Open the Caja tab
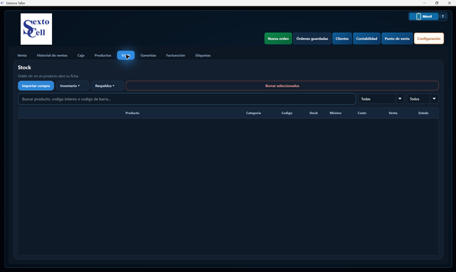456x272 pixels. [81, 56]
